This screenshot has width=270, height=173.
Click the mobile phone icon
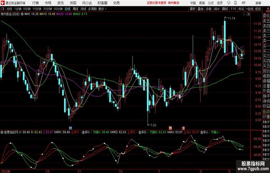coord(236,3)
